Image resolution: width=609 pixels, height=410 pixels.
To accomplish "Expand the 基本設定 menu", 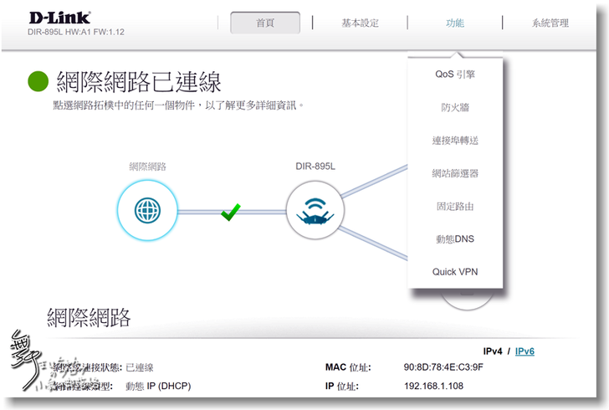I will pyautogui.click(x=360, y=23).
